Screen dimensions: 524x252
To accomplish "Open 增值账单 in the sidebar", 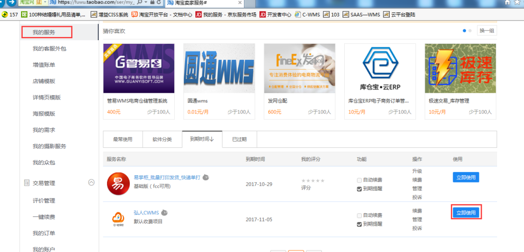I will click(x=44, y=64).
